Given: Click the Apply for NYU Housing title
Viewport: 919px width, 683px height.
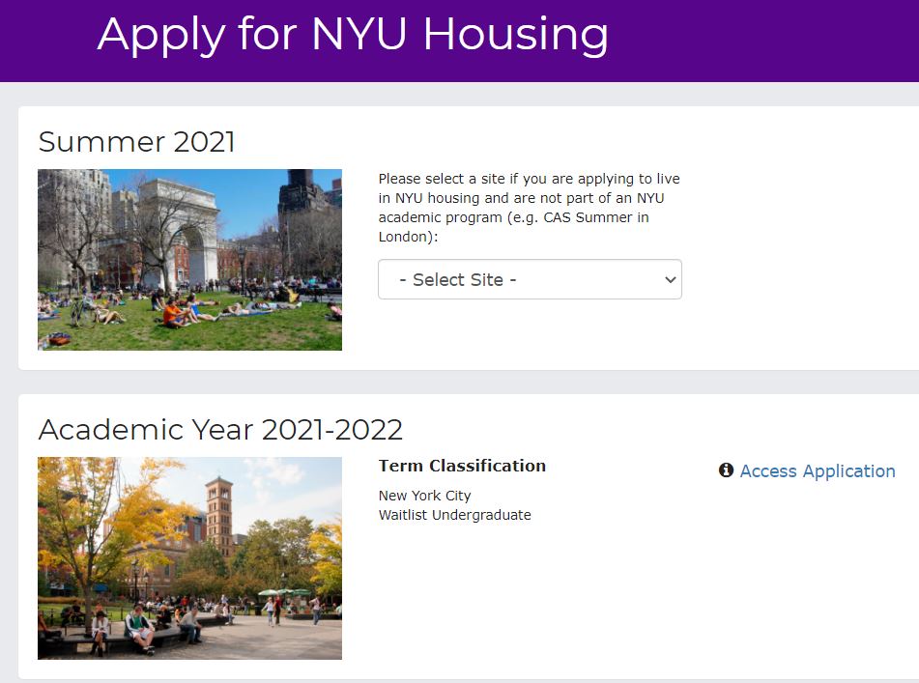Looking at the screenshot, I should point(353,35).
